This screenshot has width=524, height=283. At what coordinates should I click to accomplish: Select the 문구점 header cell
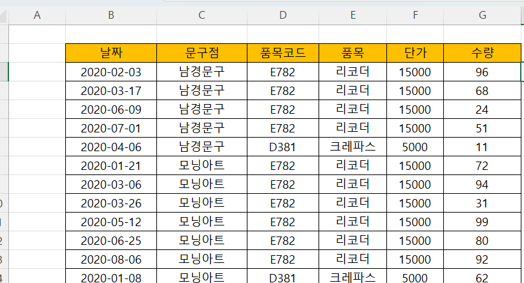202,53
